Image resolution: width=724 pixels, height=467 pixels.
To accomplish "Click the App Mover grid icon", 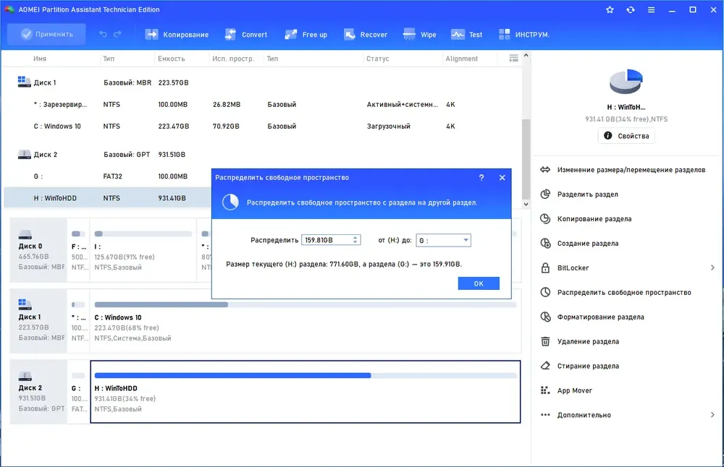I will 545,390.
